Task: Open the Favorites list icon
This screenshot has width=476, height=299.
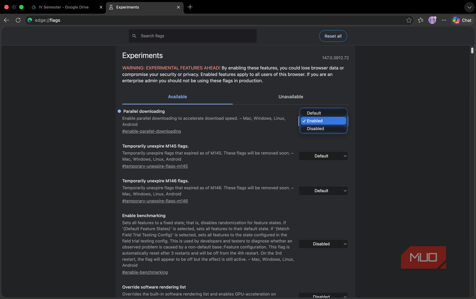Action: pyautogui.click(x=420, y=20)
